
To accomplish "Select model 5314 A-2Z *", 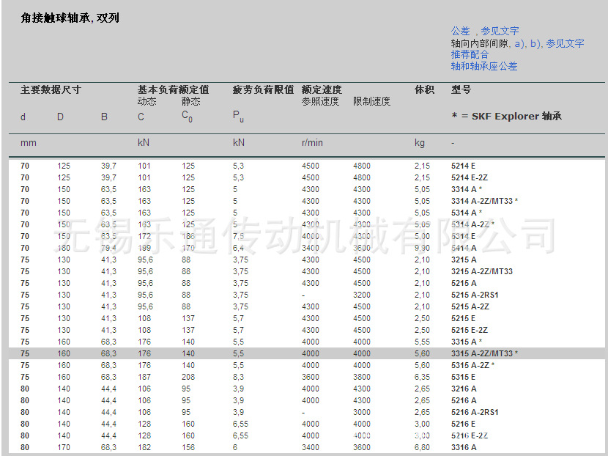I will coord(472,224).
